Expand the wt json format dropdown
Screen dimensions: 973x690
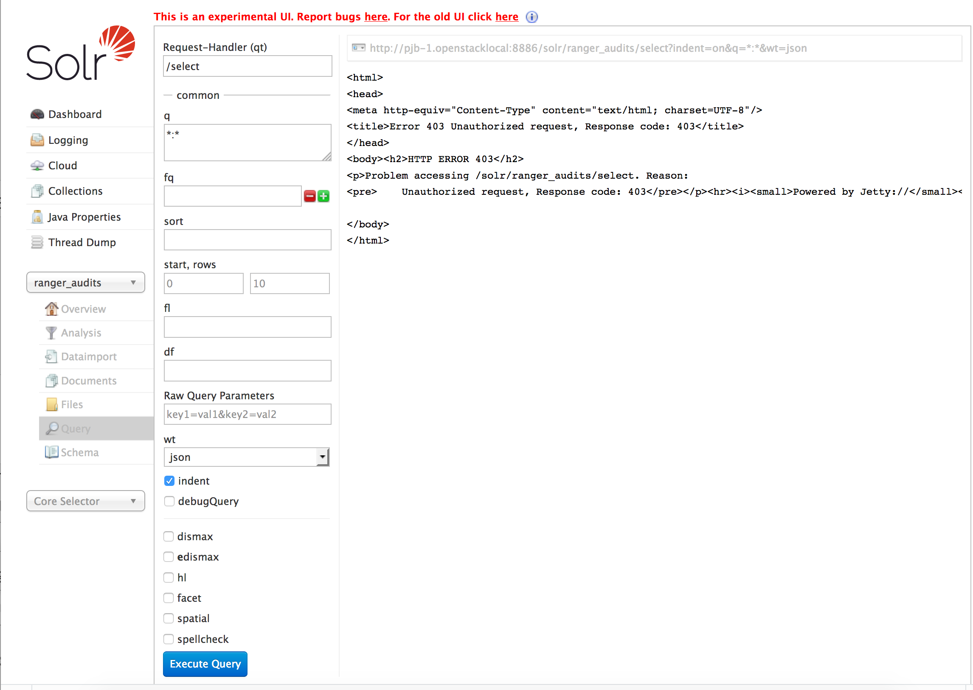pos(247,457)
